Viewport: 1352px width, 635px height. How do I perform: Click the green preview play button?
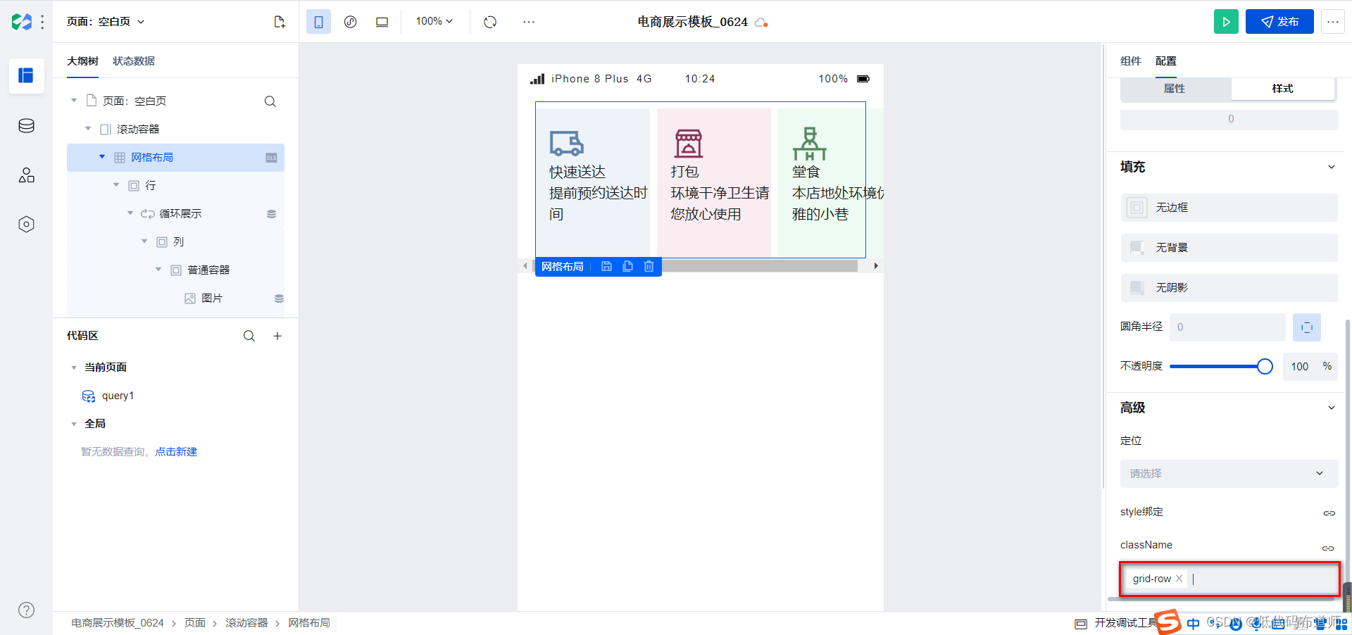(x=1226, y=22)
